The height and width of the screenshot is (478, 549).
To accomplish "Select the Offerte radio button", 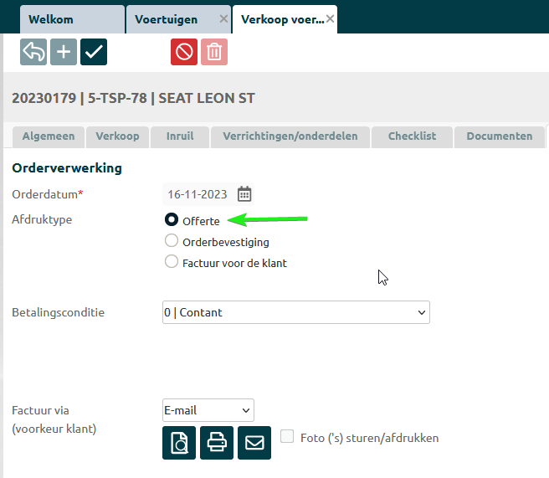I will tap(172, 220).
